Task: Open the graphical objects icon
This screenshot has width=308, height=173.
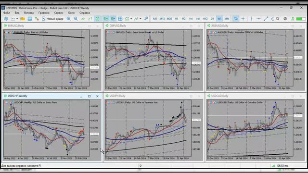Action: (136, 19)
